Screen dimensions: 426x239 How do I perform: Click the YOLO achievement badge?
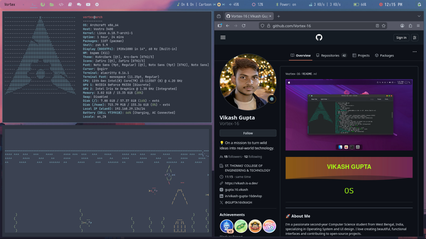(x=269, y=226)
